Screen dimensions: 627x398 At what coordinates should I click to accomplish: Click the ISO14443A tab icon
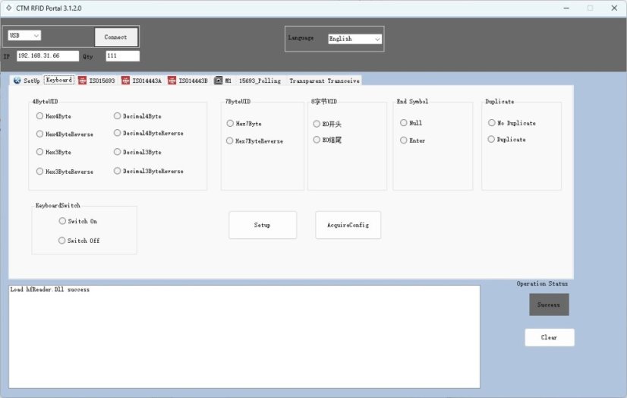[x=125, y=81]
